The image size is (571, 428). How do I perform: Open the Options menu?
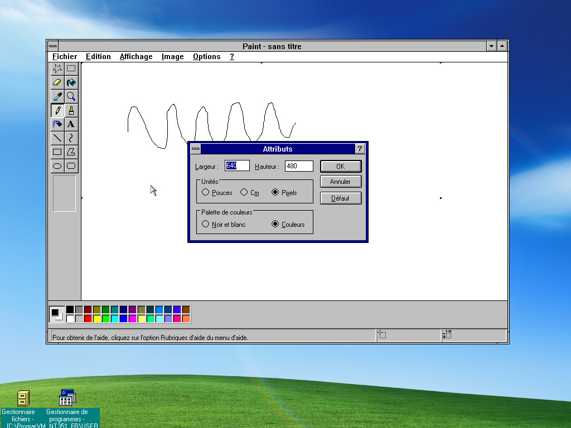pyautogui.click(x=206, y=56)
